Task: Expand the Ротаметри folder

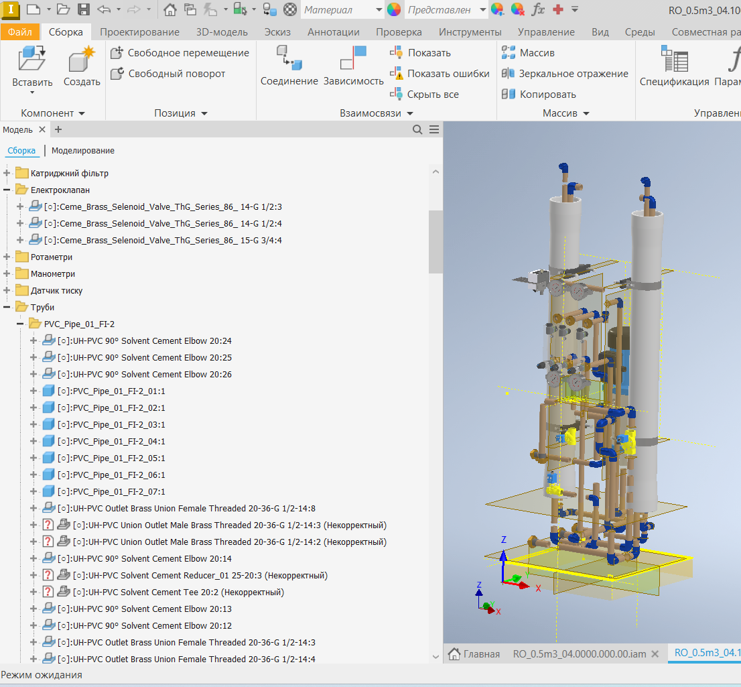Action: click(7, 257)
